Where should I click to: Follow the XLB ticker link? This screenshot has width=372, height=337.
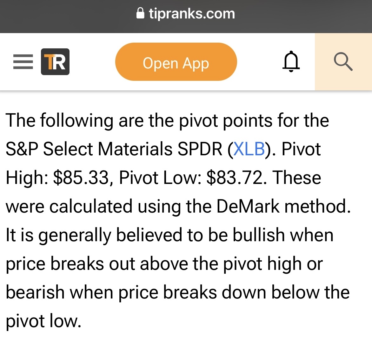click(x=249, y=149)
